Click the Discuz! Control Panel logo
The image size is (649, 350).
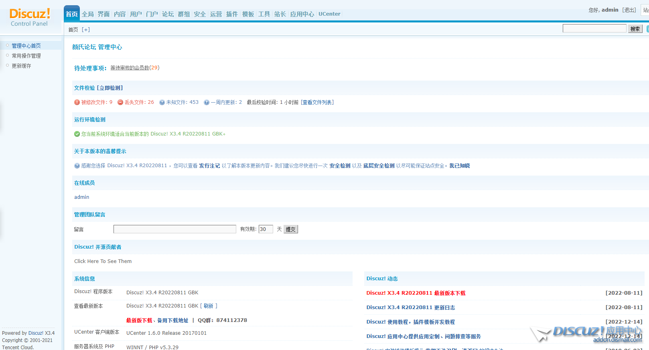coord(30,17)
